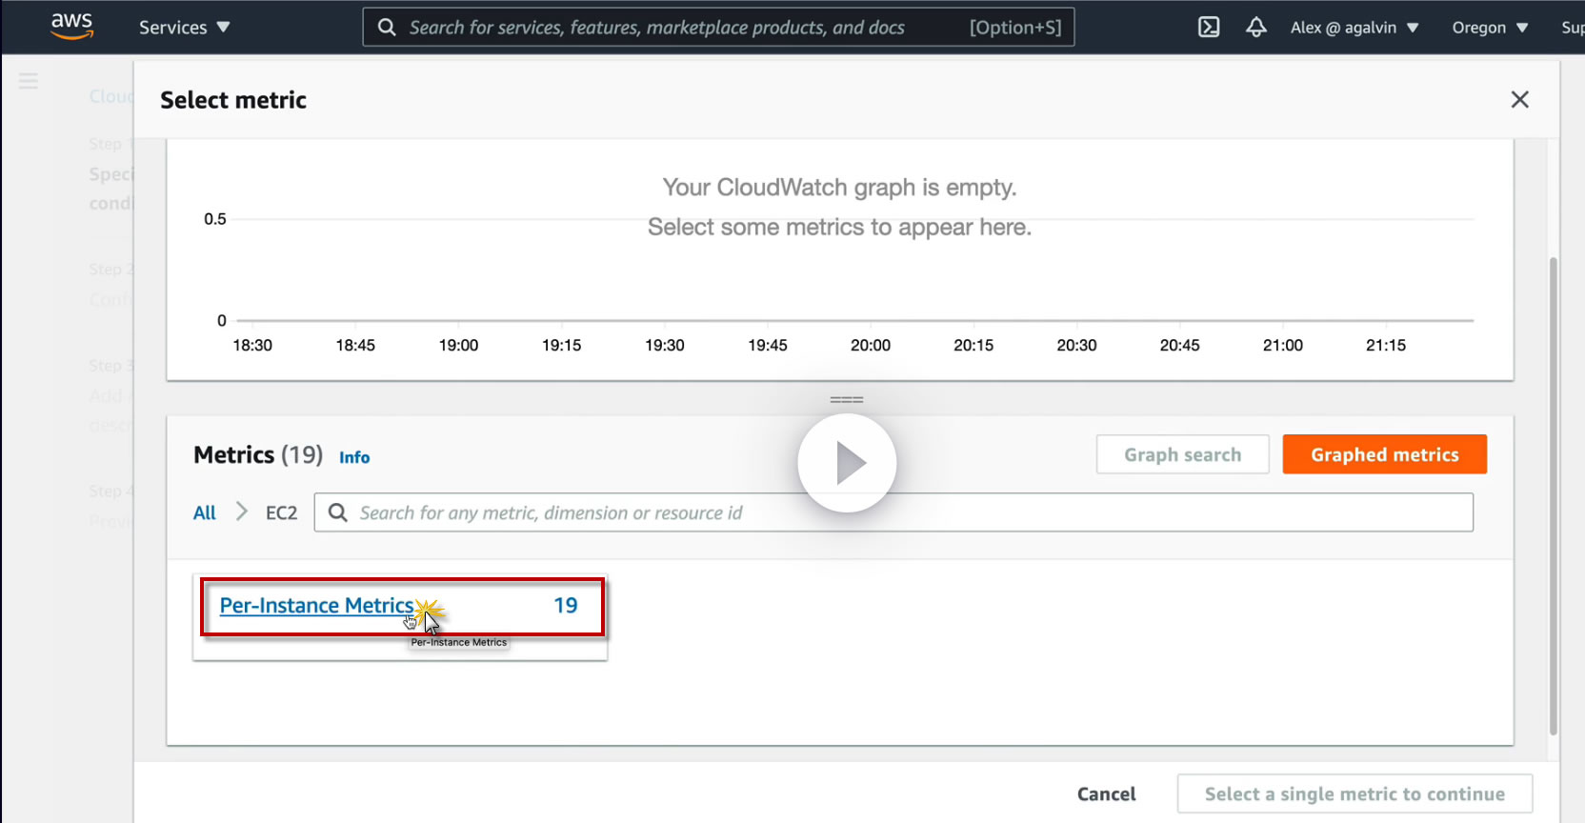This screenshot has width=1585, height=823.
Task: Go to the All metrics breadcrumb
Action: (x=205, y=512)
